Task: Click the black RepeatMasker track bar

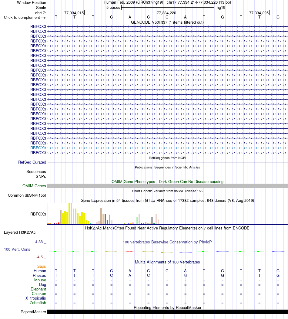Action: [x=167, y=312]
